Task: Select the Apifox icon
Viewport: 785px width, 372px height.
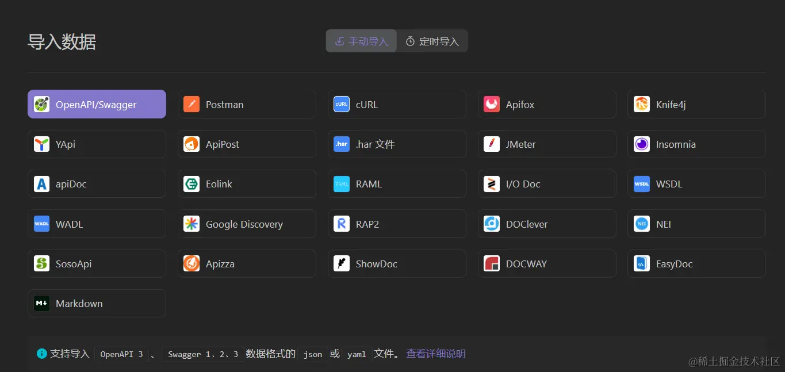Action: pos(492,104)
